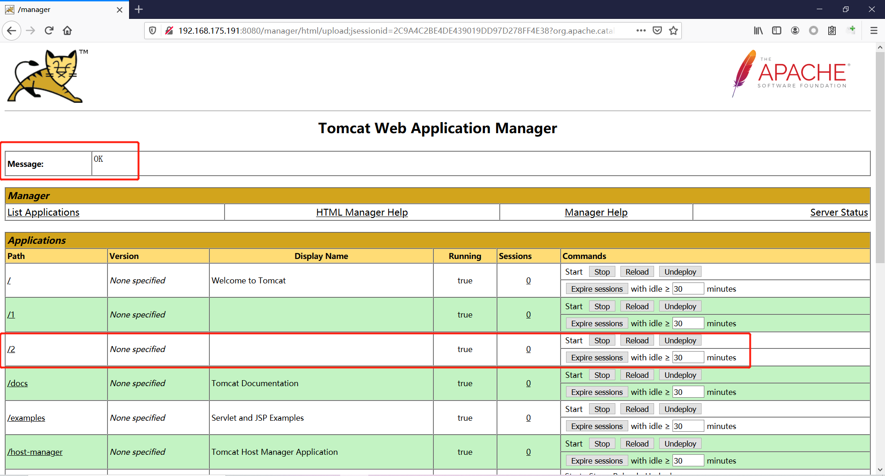Screen dimensions: 885x476
Task: Open the /host-manager application path
Action: [35, 452]
